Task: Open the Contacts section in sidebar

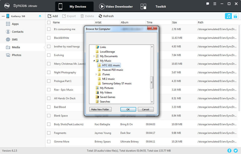Action: click(23, 32)
